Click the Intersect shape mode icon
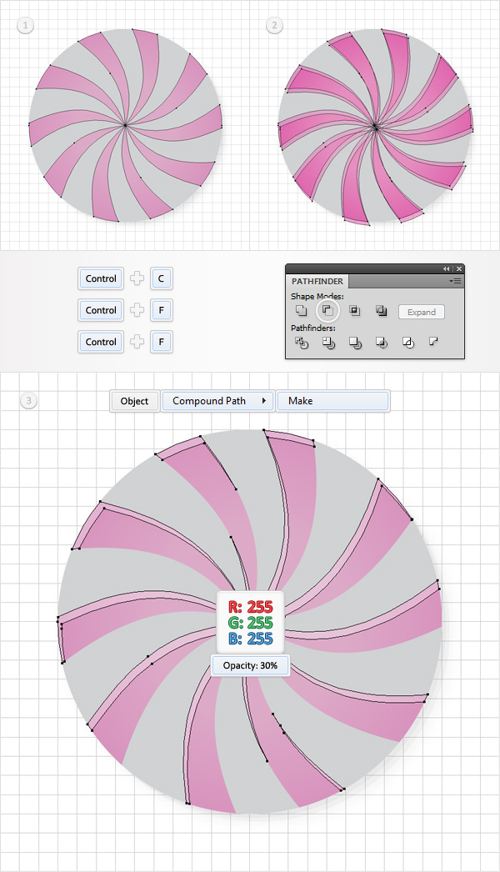 click(354, 311)
